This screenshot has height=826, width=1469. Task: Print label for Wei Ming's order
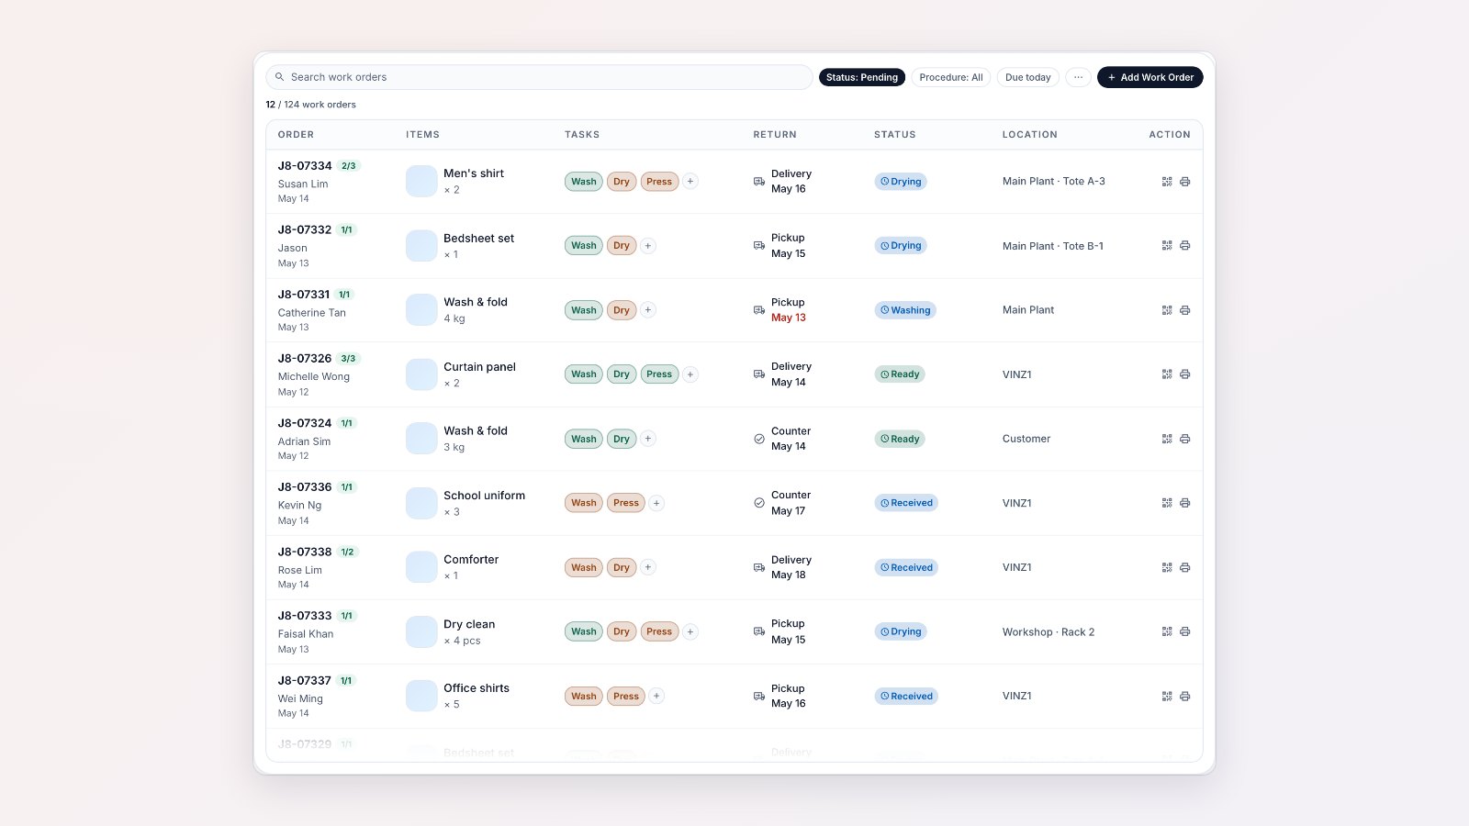1185,696
